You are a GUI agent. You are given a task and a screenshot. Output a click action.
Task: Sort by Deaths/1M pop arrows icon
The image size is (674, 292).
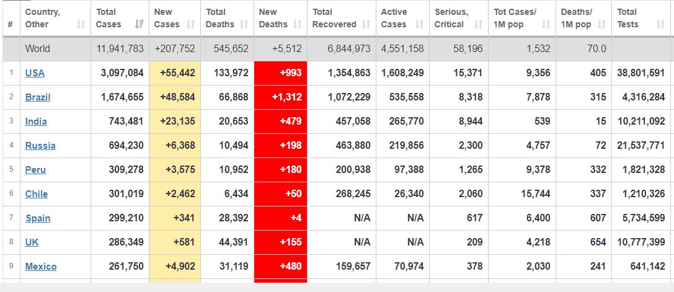pyautogui.click(x=601, y=25)
